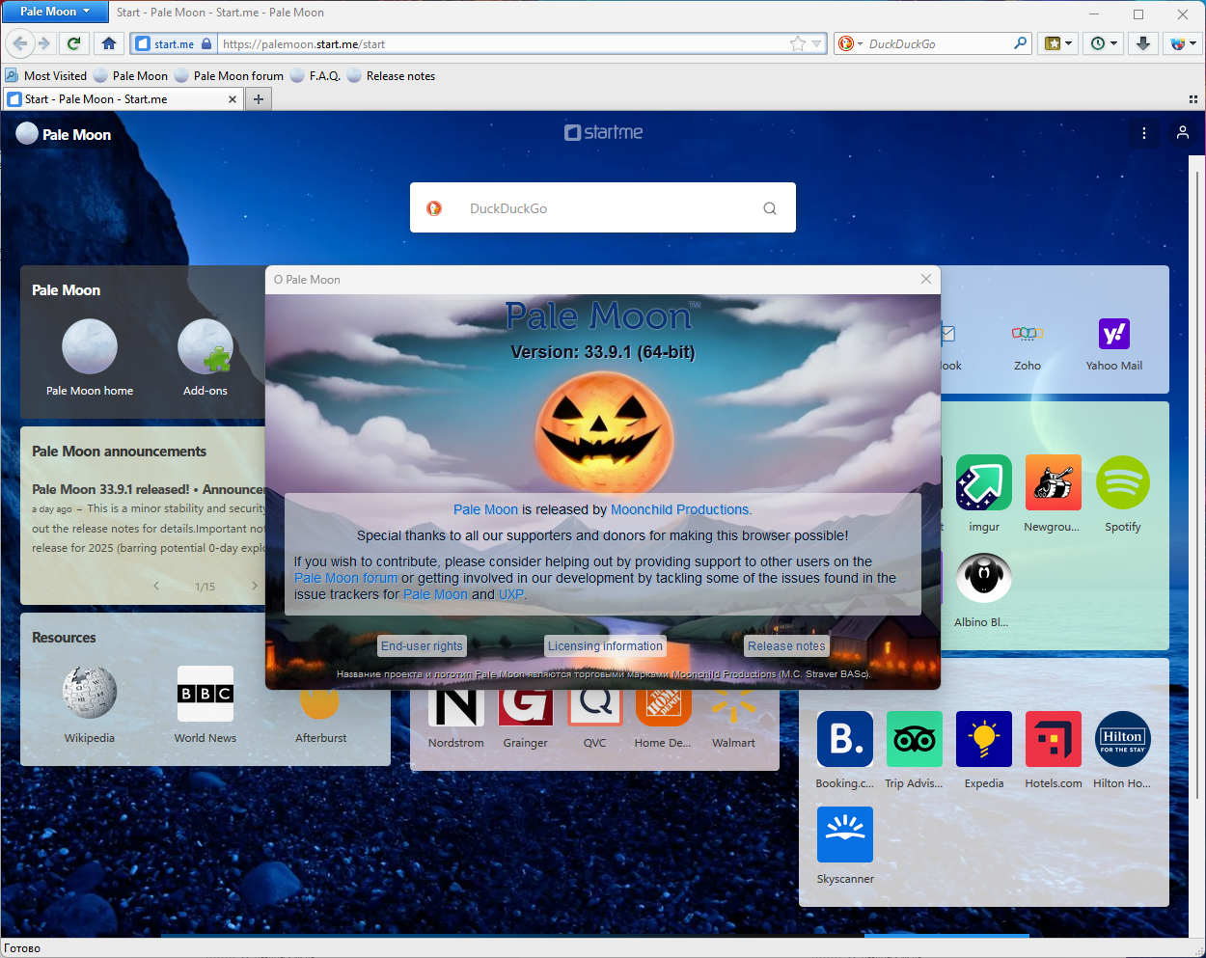
Task: Expand the rightmost toolbar dropdown
Action: click(x=1183, y=43)
